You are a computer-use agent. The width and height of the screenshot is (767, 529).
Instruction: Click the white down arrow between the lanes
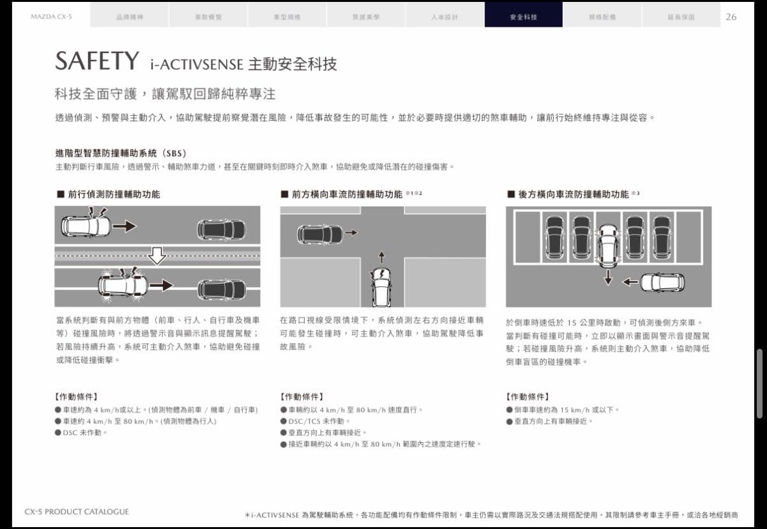[x=157, y=256]
